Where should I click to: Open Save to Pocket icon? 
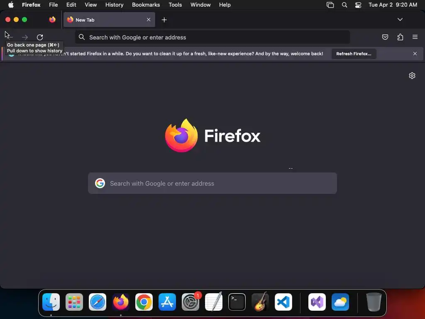[385, 37]
